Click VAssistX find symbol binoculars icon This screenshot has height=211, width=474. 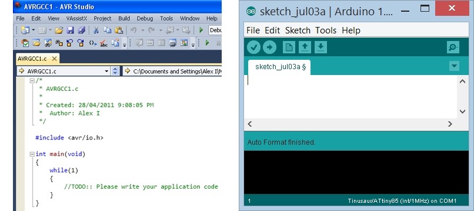(59, 43)
